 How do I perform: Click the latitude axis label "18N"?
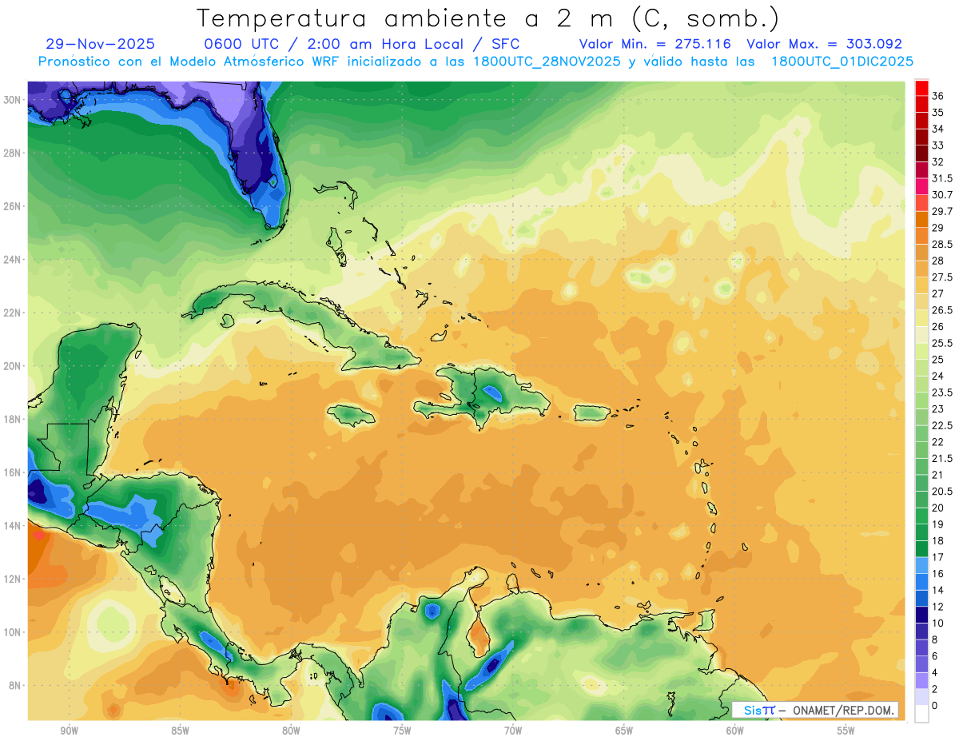point(12,419)
